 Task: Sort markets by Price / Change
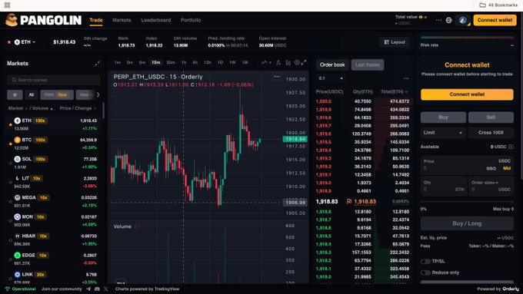[x=78, y=108]
